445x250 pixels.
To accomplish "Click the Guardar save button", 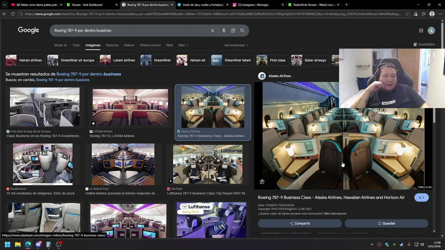I will [386, 223].
